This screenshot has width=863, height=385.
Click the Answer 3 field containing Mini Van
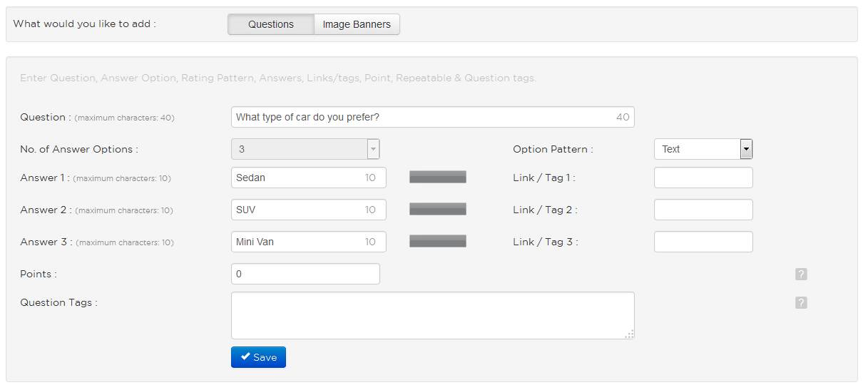309,242
